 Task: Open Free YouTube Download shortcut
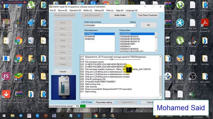click(x=6, y=97)
